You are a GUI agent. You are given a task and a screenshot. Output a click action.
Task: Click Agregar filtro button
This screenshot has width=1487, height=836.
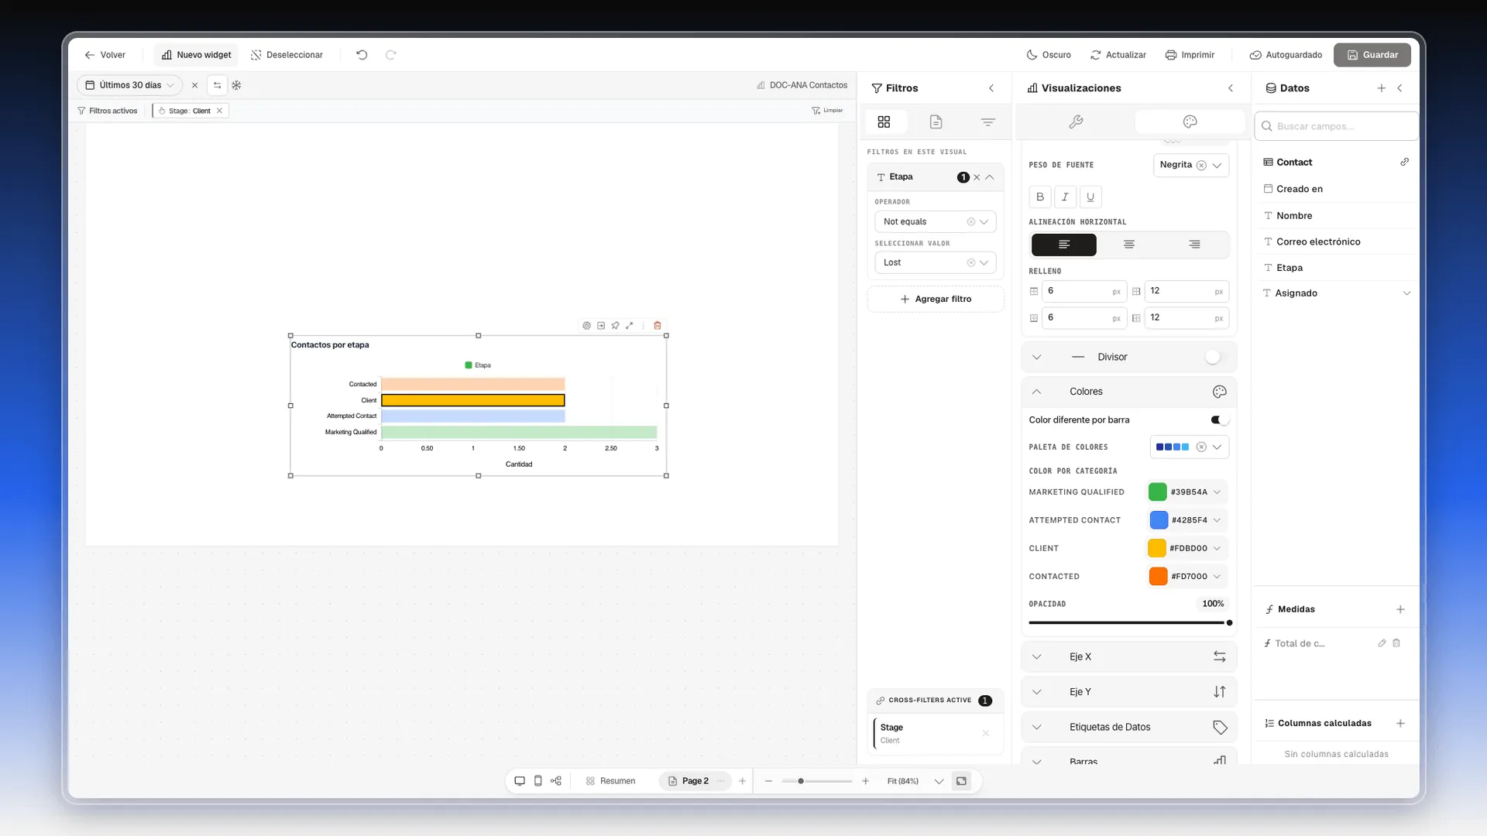point(935,299)
